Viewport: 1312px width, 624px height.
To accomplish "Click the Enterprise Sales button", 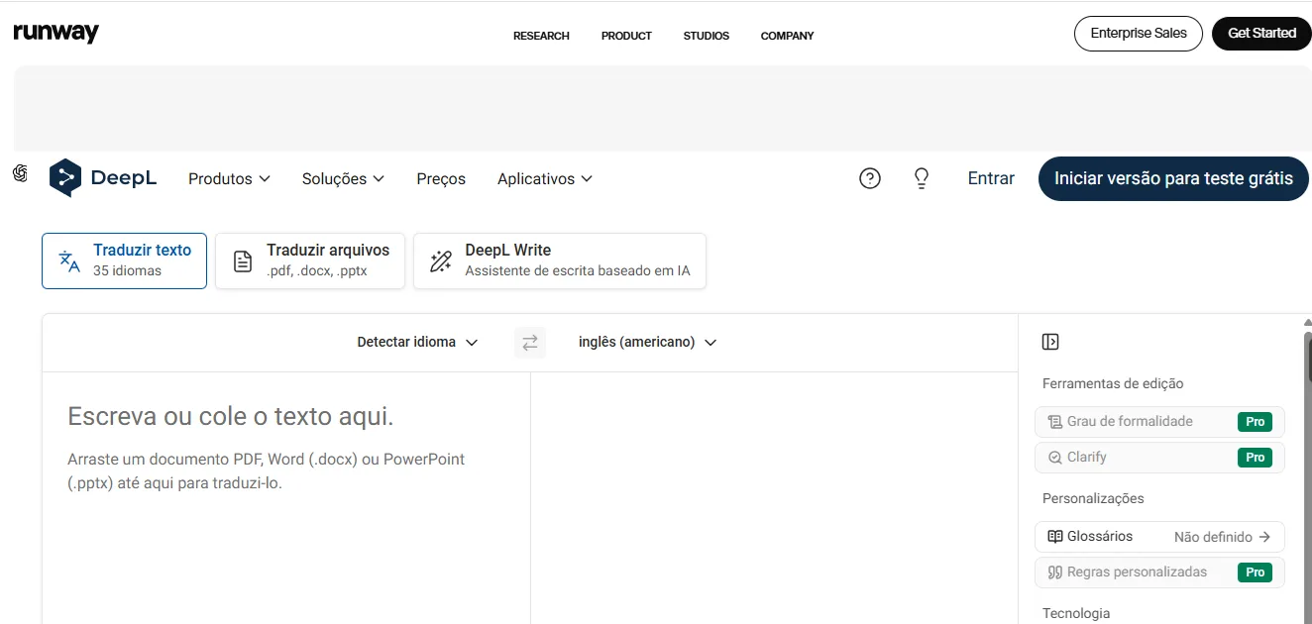I will (1139, 33).
